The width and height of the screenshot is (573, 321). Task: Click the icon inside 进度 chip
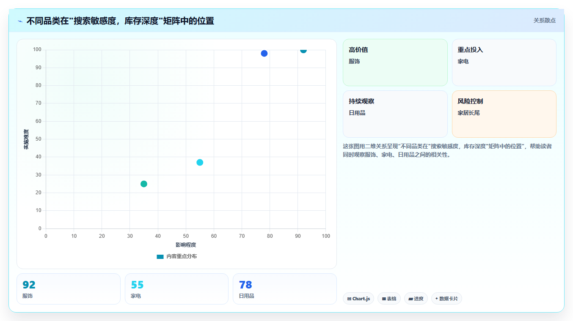pyautogui.click(x=410, y=299)
